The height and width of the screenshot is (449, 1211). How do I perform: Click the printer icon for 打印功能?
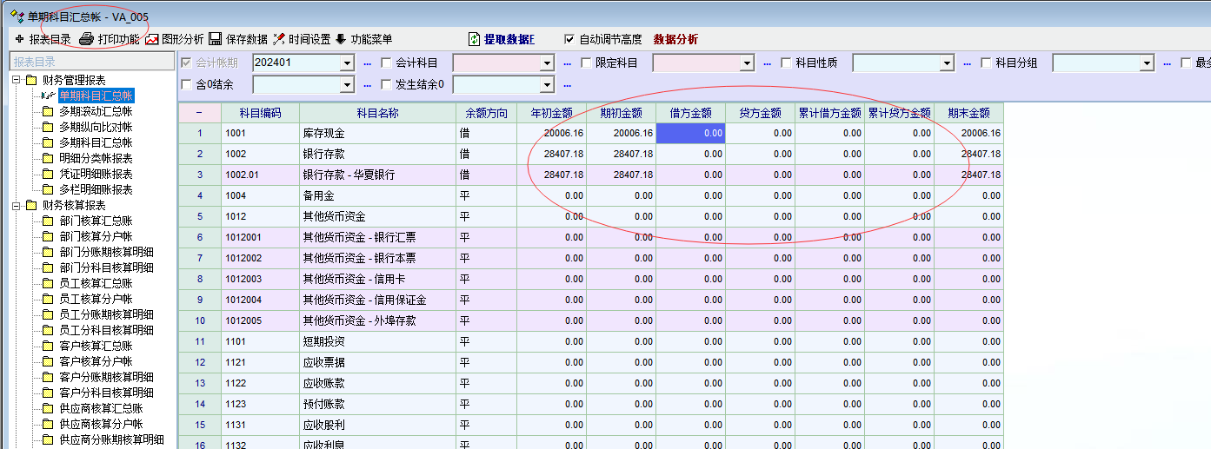(86, 39)
